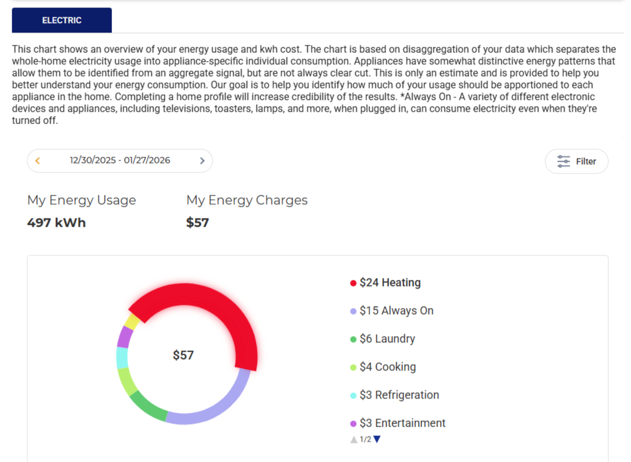
Task: Show previous legend page up arrow
Action: coord(354,440)
